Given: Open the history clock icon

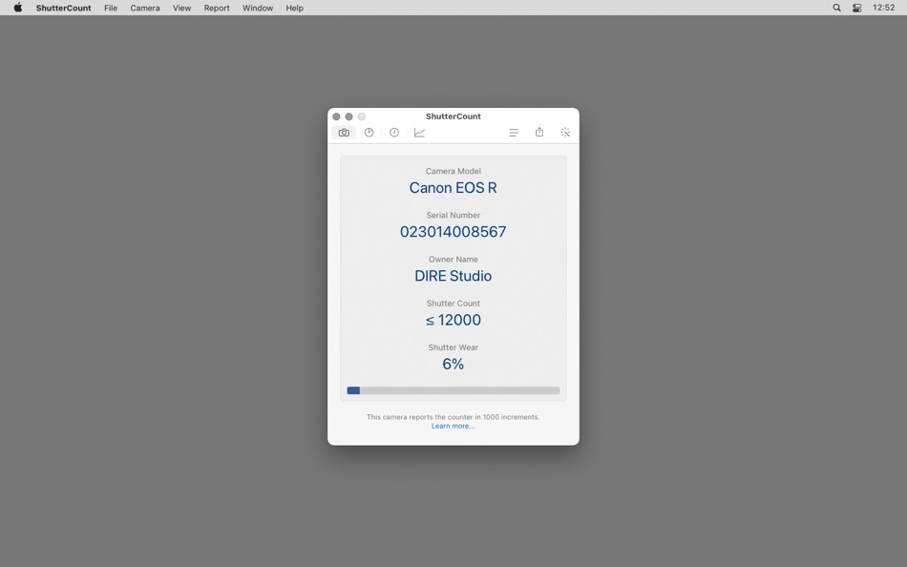Looking at the screenshot, I should point(394,133).
